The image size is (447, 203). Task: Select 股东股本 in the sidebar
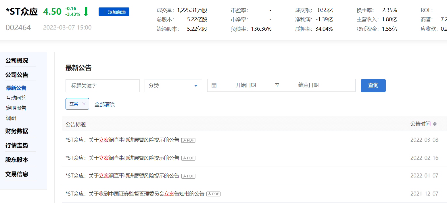(x=17, y=160)
